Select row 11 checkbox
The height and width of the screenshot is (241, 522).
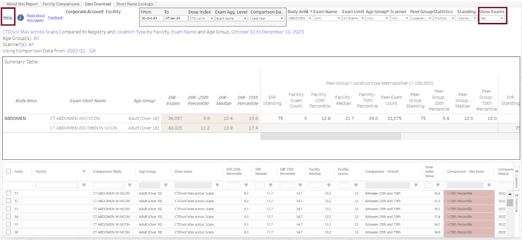tap(9, 193)
